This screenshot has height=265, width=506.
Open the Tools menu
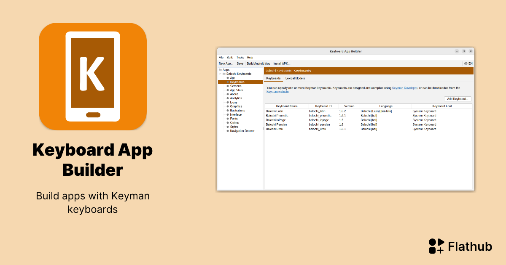point(240,57)
